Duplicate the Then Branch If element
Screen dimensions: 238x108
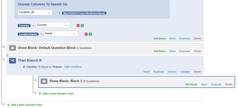158,72
